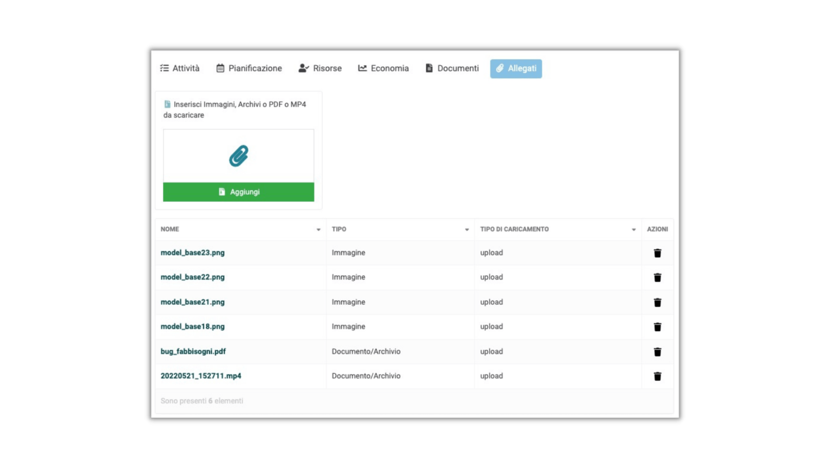Delete model_base21.png with its trash icon

click(657, 302)
